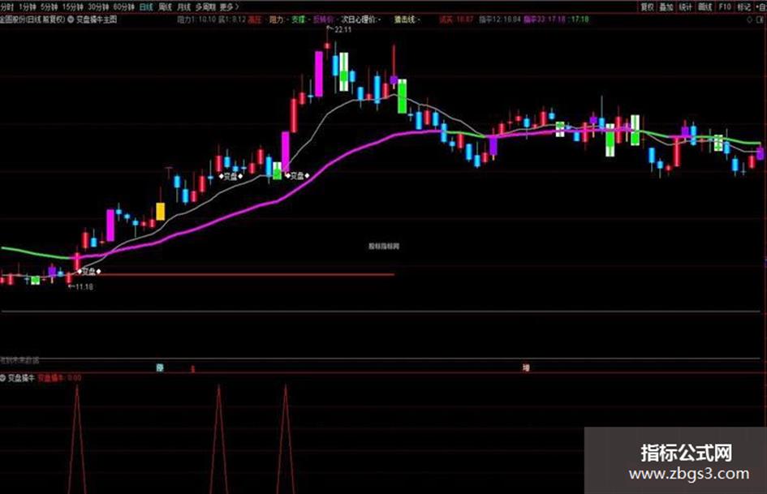The height and width of the screenshot is (494, 767).
Task: Click the 11.18 low price label
Action: (x=84, y=286)
